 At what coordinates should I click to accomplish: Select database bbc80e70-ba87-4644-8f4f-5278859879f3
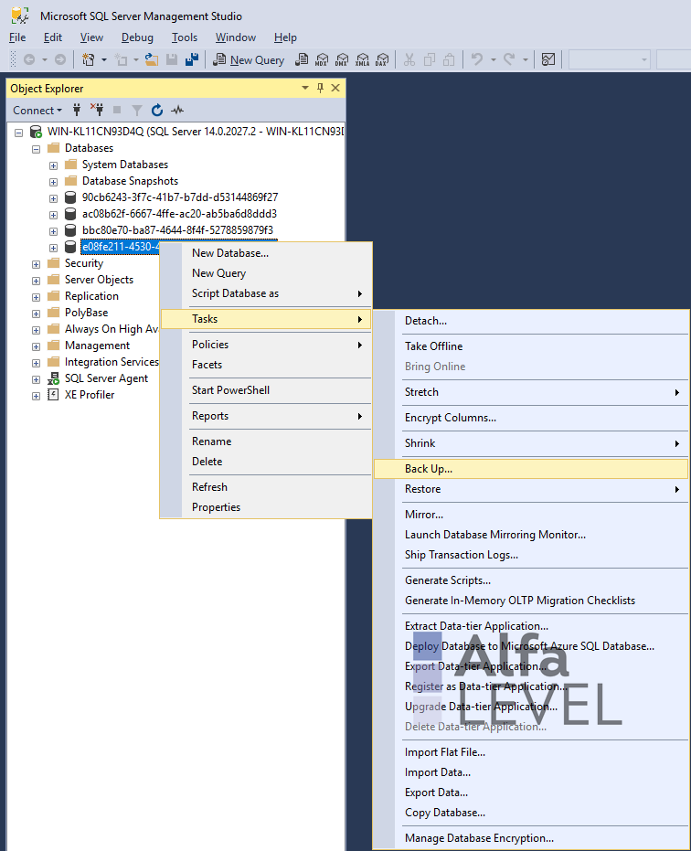[177, 230]
